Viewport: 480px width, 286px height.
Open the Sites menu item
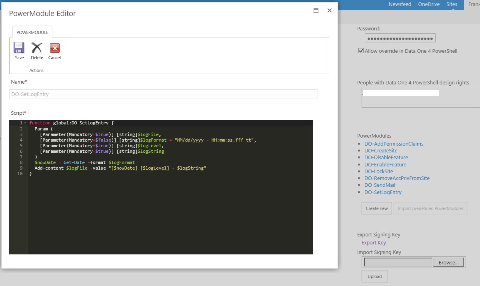point(452,4)
